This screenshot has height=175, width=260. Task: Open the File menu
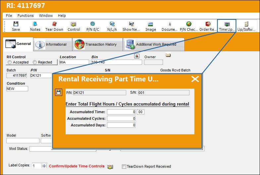click(x=9, y=16)
